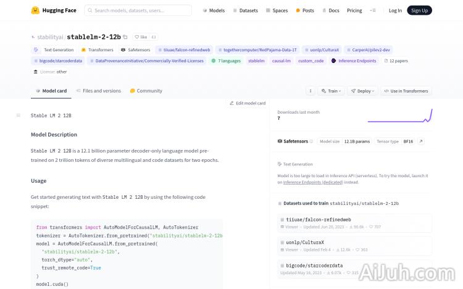Open the Community tab
Screen dimensions: 463x289
coord(146,91)
